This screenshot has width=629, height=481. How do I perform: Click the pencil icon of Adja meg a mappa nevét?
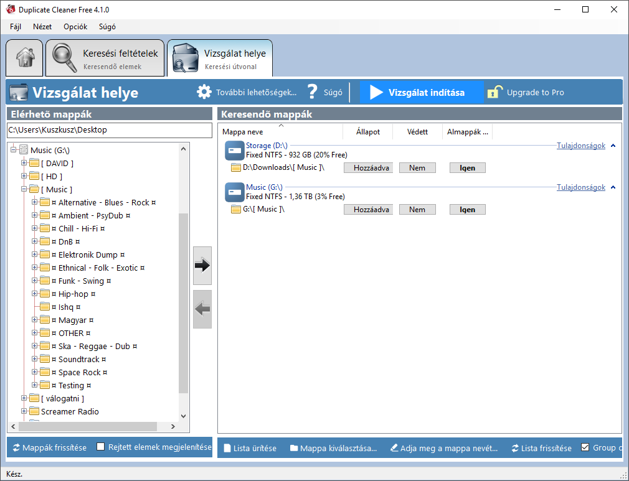394,448
